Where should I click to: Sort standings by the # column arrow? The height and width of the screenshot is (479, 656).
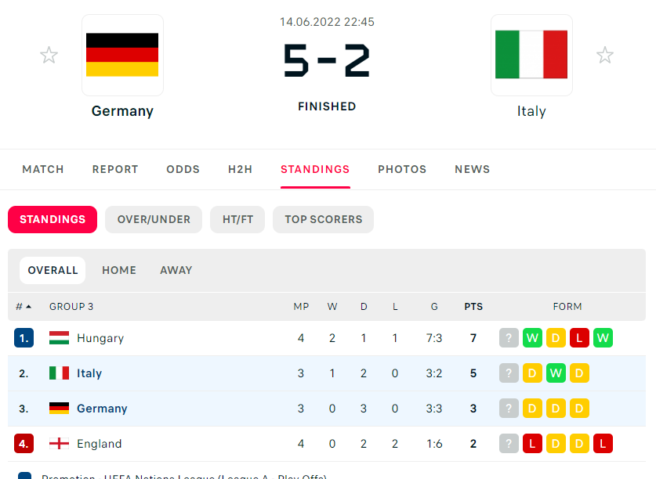(28, 306)
